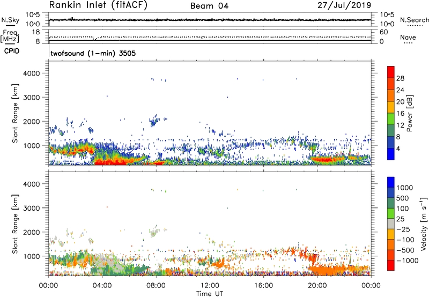Click the "Slant Range [km]" label of the velocity panel
Screen dimensions: 429x297
point(15,224)
